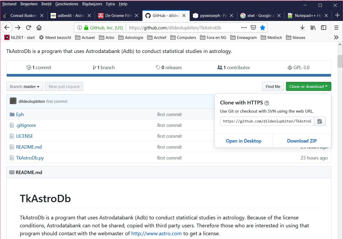Click the dildeolupbiten avatar image
The width and height of the screenshot is (343, 239).
click(13, 101)
